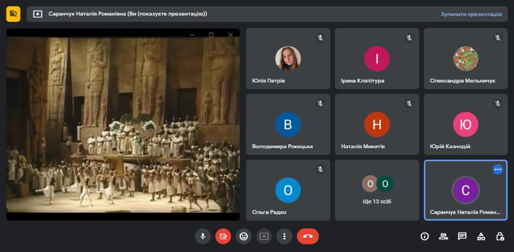Close the shared presentation window
514x252 pixels.
(x=230, y=35)
